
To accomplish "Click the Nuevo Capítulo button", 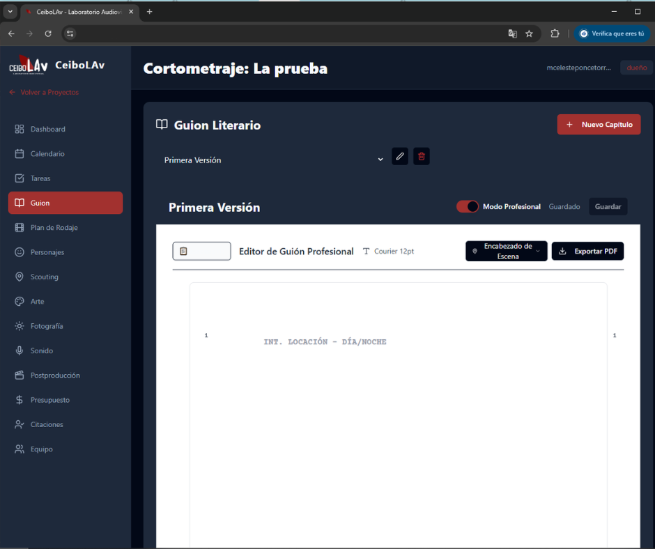I will tap(599, 125).
